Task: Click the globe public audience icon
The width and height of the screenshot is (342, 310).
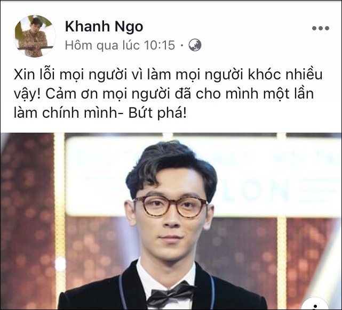Action: [195, 45]
